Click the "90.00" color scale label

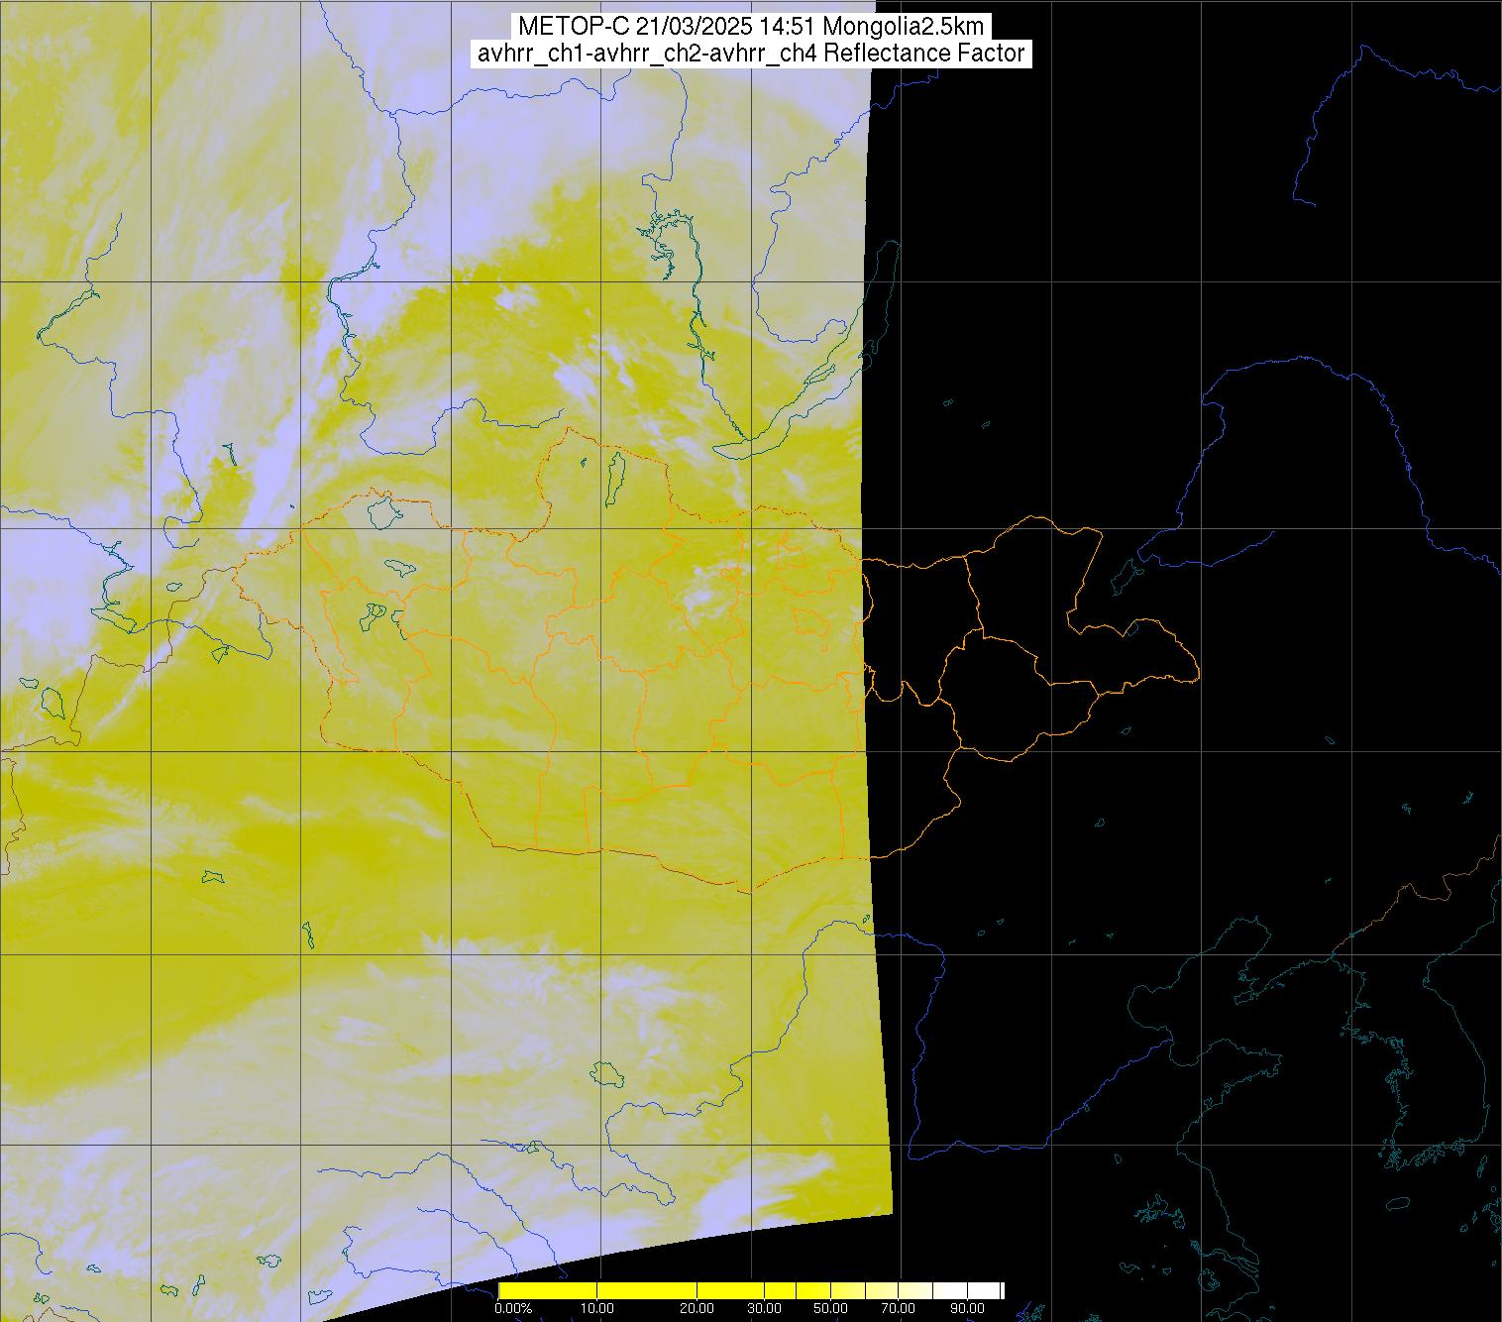[x=967, y=1308]
